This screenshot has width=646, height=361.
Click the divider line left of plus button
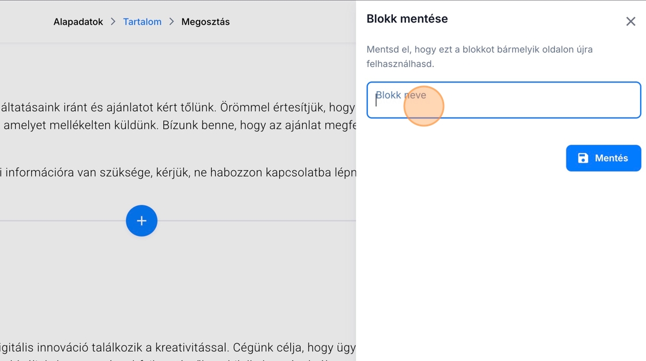click(x=58, y=221)
